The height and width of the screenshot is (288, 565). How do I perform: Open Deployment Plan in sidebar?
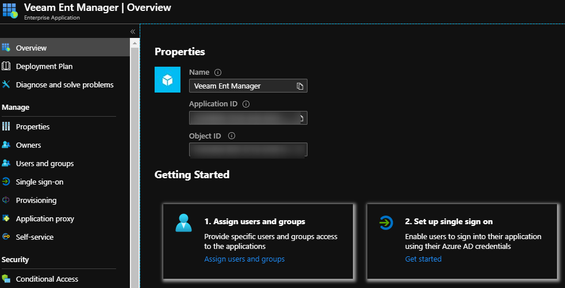44,66
